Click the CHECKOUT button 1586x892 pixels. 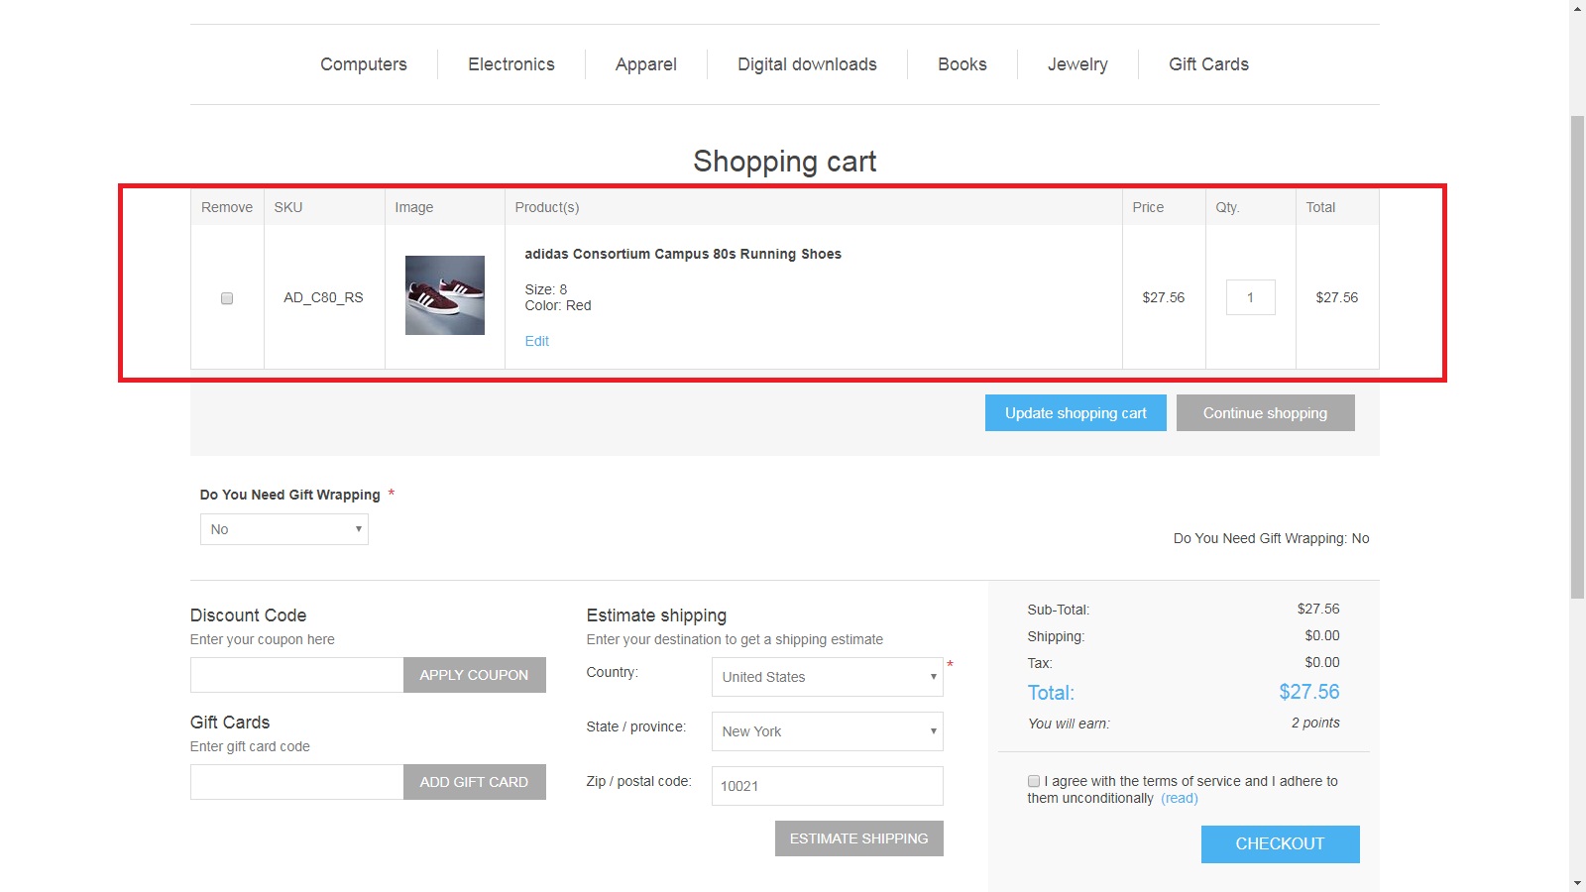coord(1280,844)
